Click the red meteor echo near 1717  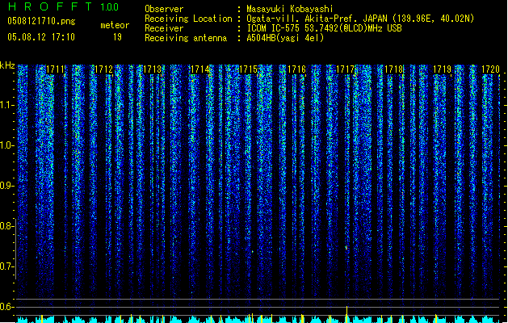[346, 248]
